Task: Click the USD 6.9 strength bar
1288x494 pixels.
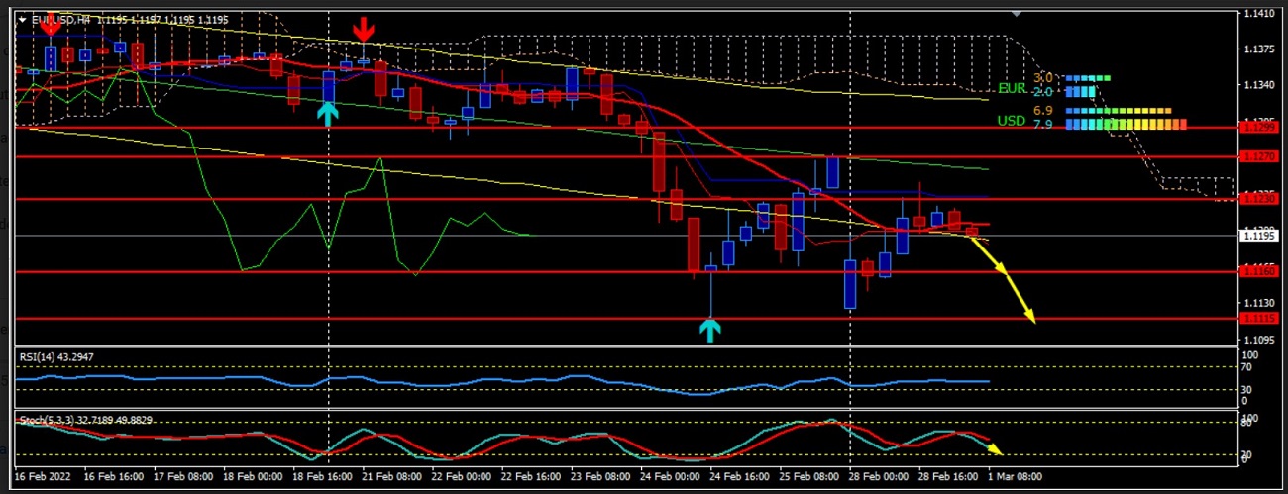Action: tap(1119, 111)
